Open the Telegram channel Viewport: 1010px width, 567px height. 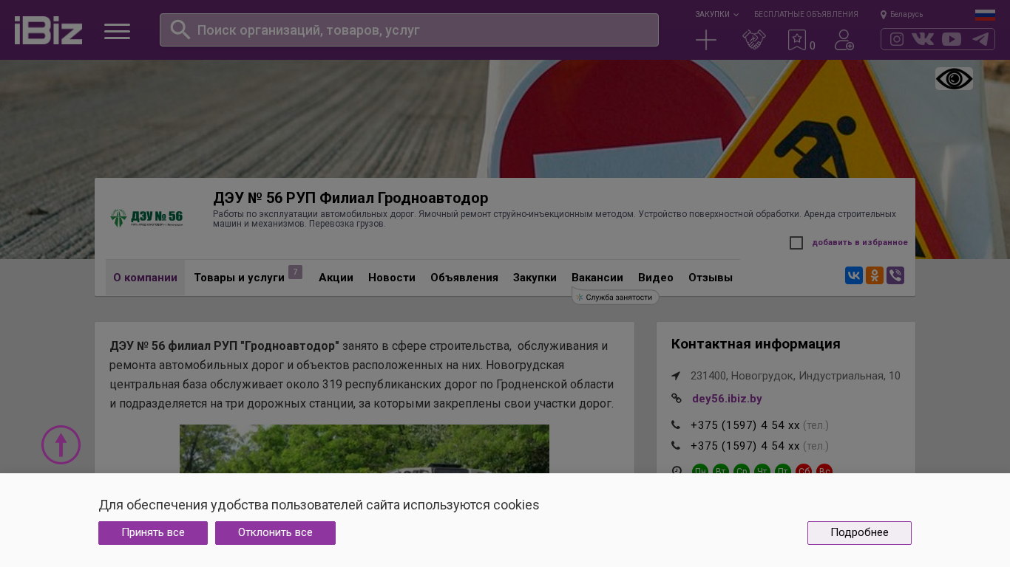[x=980, y=39]
